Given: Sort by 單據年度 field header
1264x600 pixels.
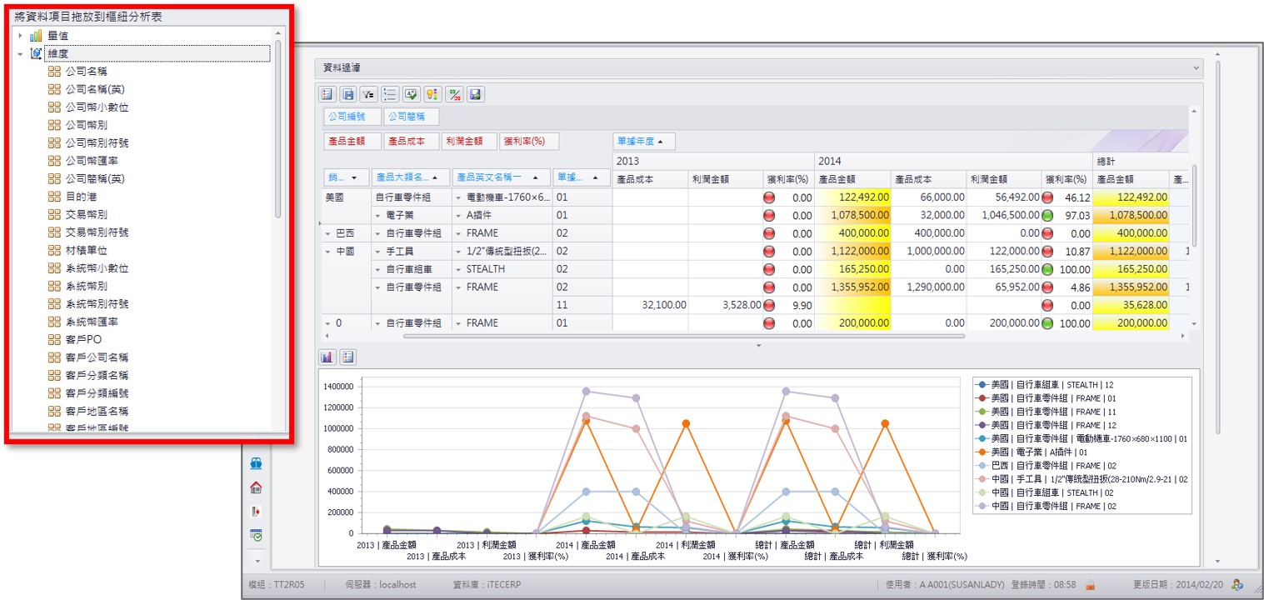Looking at the screenshot, I should (643, 142).
